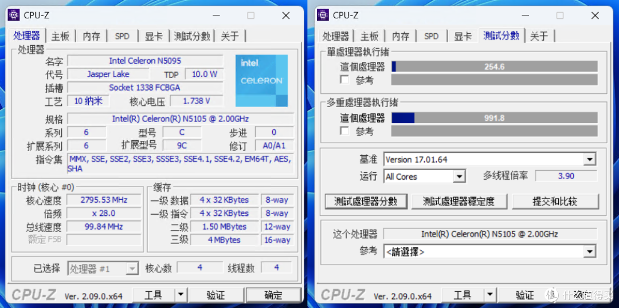Click the 核心速度 value 2795.53 MHz
The image size is (619, 308).
pyautogui.click(x=104, y=200)
